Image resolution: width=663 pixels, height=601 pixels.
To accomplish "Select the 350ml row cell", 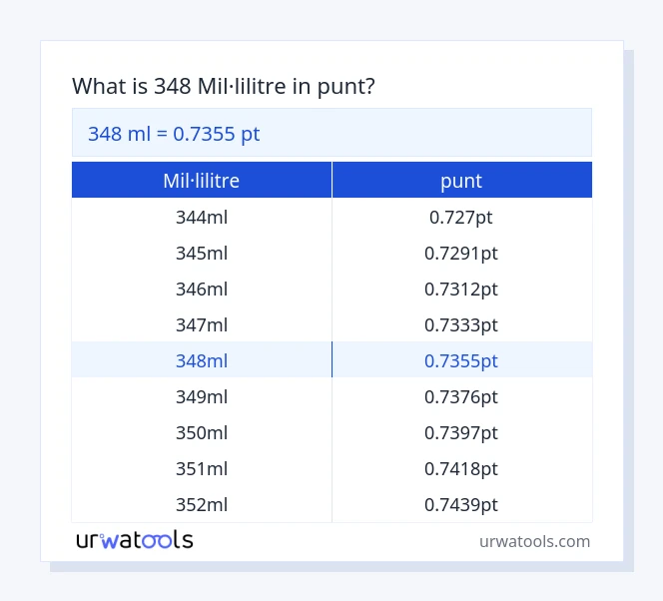I will coord(201,432).
